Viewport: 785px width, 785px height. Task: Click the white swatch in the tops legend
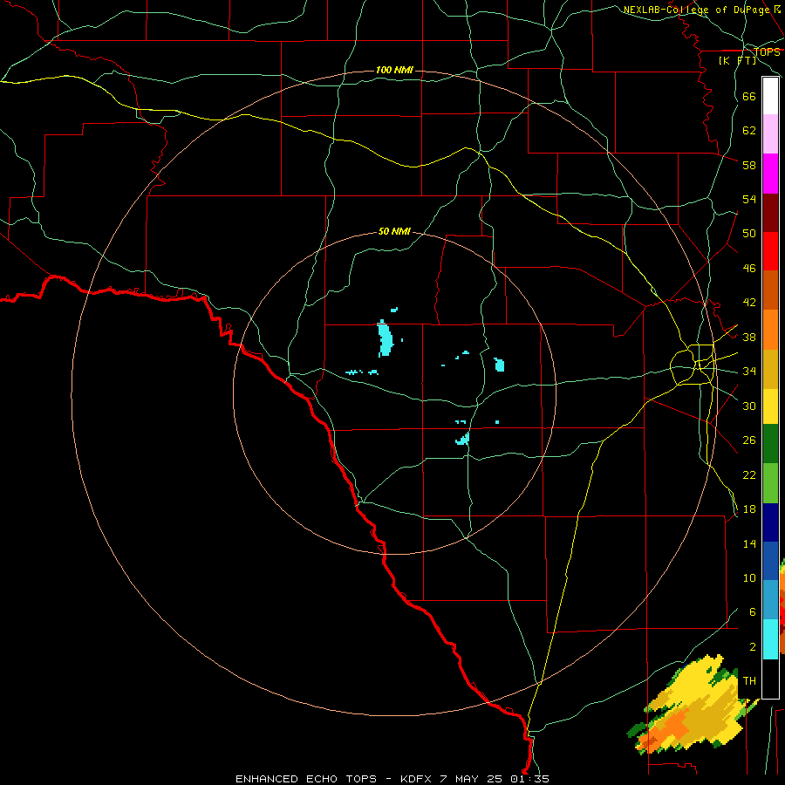(x=770, y=96)
